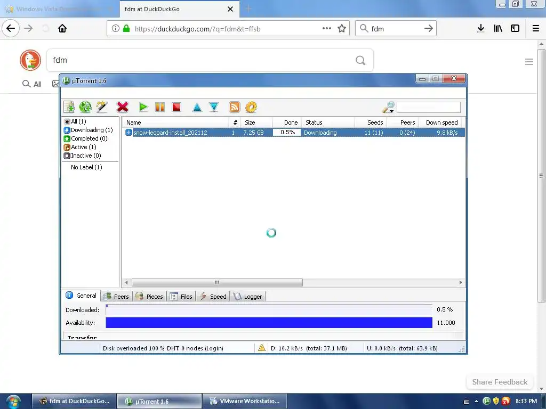The height and width of the screenshot is (409, 546).
Task: Click the U: 0.0 kB/s upload status
Action: point(402,348)
